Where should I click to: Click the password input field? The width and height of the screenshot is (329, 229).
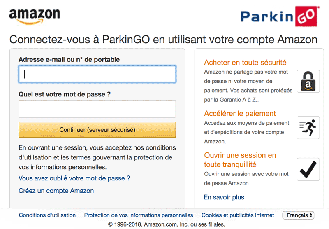[97, 109]
